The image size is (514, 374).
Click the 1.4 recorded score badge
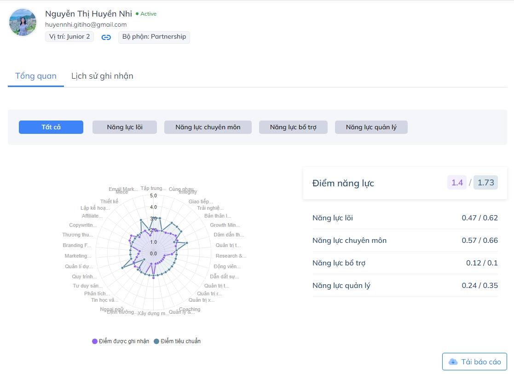(457, 183)
